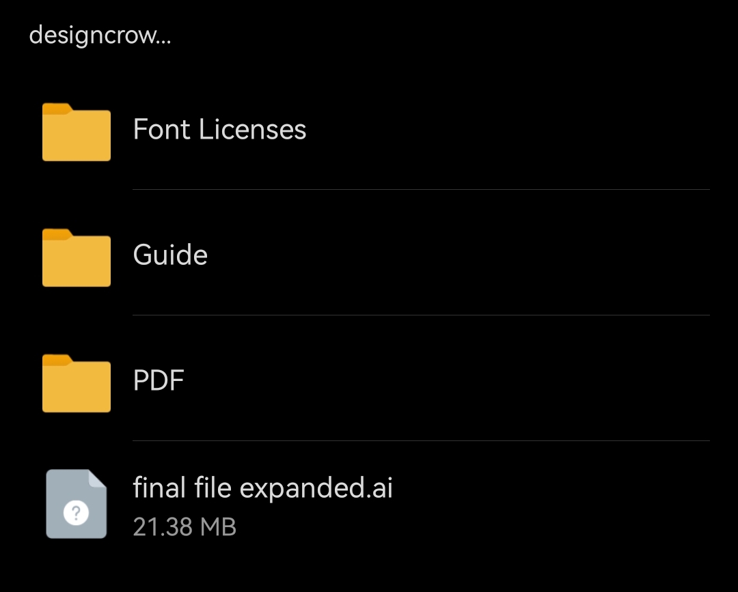Open the PDF folder by its name
This screenshot has width=738, height=592.
pyautogui.click(x=159, y=381)
